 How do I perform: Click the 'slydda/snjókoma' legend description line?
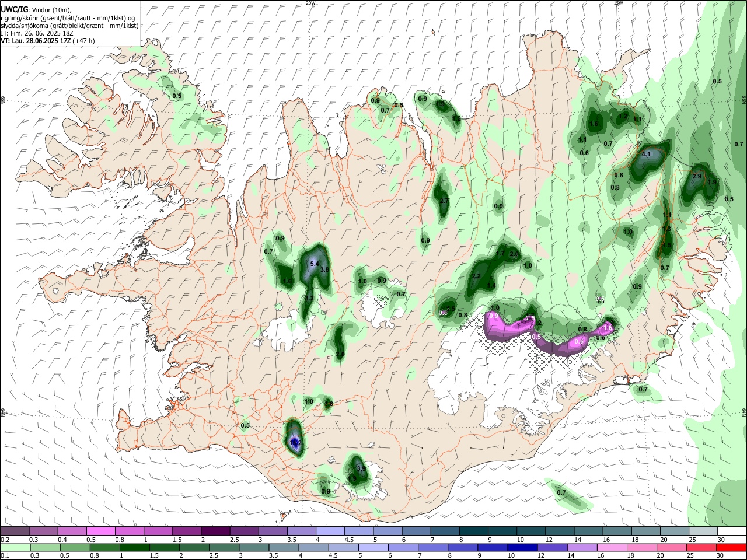69,26
